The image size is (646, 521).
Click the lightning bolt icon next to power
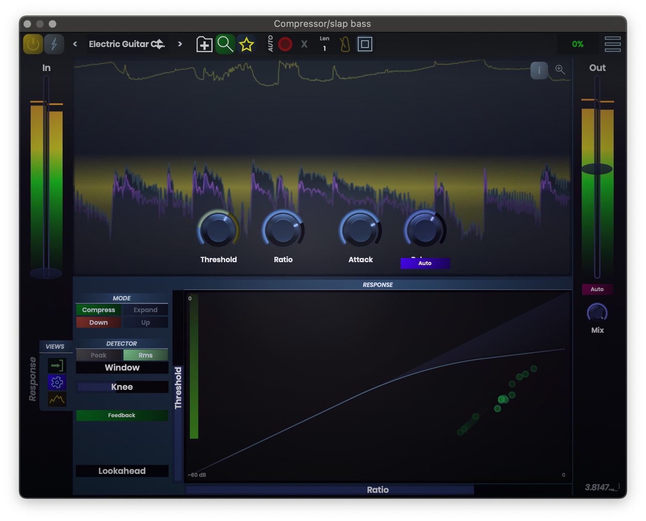(53, 44)
